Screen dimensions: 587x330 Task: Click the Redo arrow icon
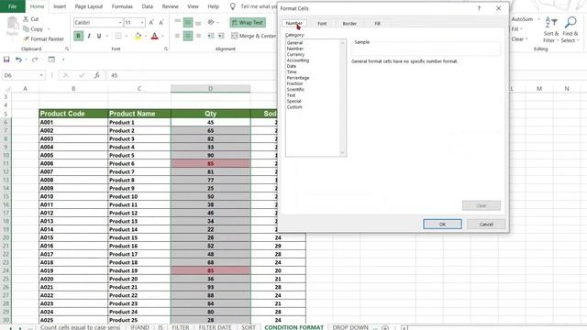click(35, 60)
